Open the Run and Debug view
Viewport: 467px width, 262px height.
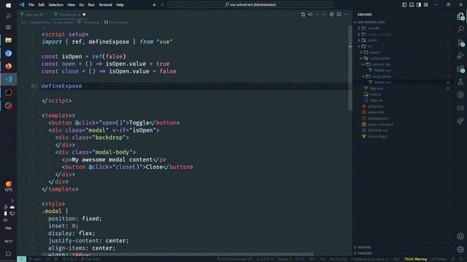click(460, 55)
